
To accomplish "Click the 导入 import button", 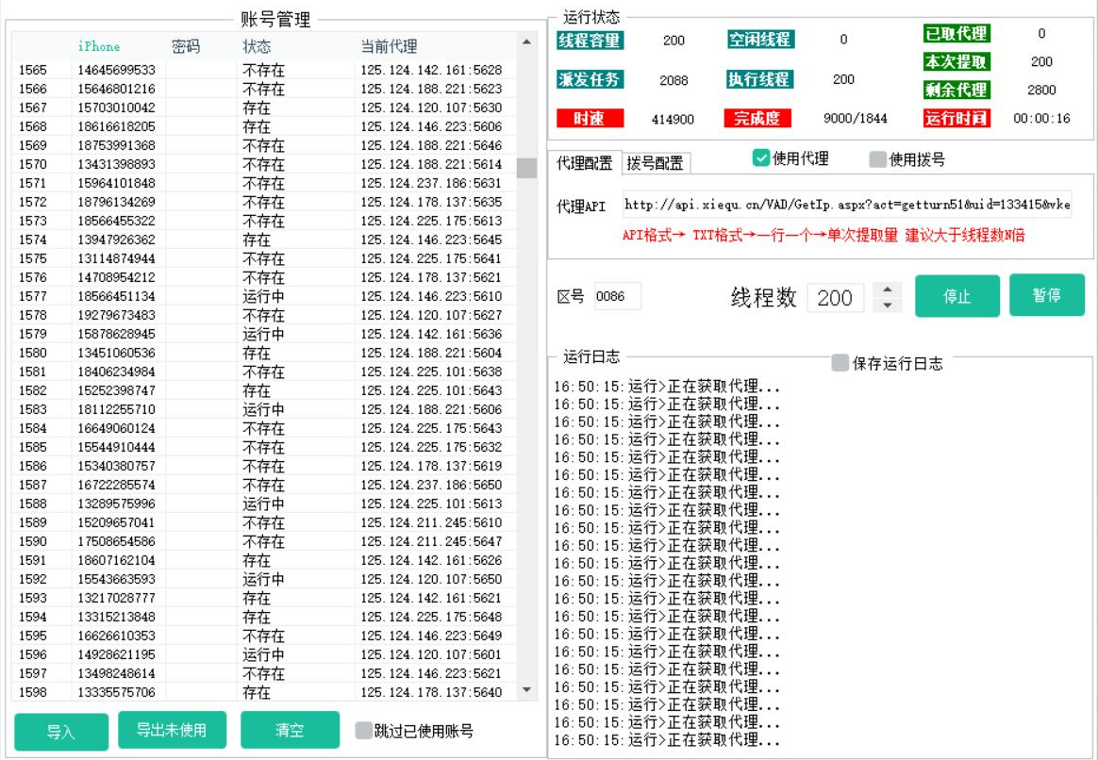I will (x=61, y=733).
